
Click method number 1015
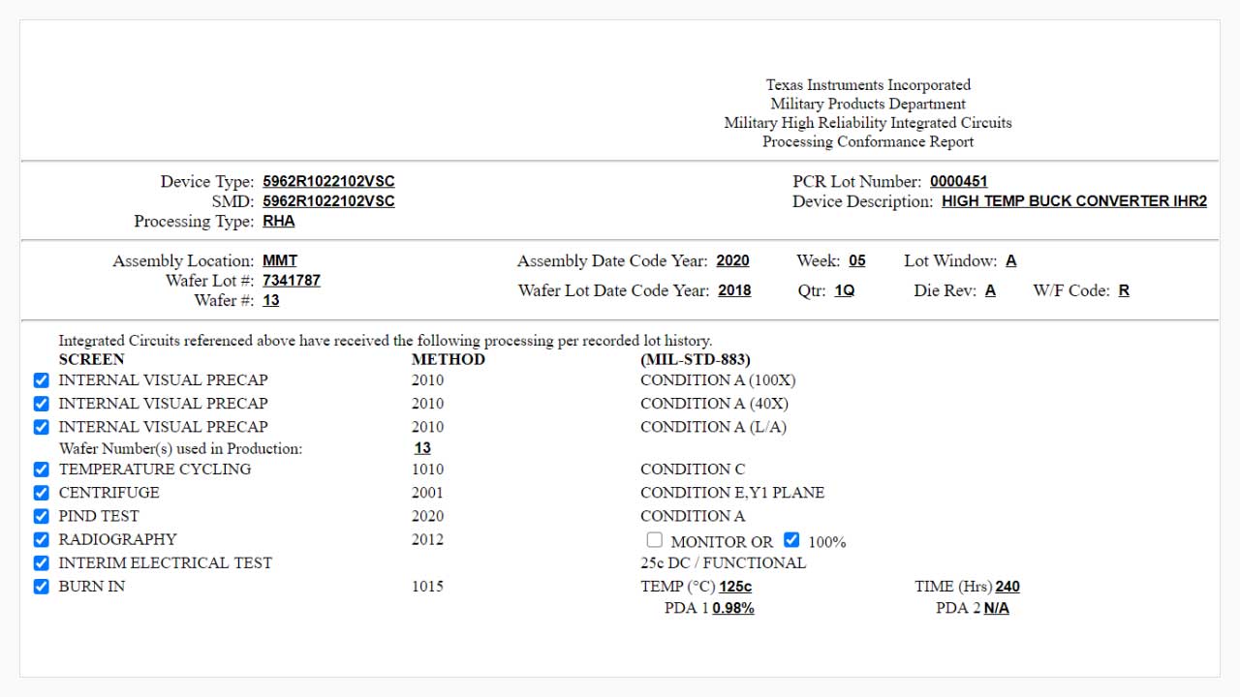pyautogui.click(x=427, y=586)
